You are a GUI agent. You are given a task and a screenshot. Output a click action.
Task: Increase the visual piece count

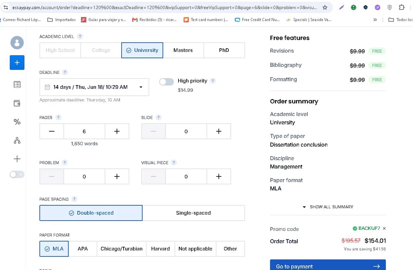point(219,176)
